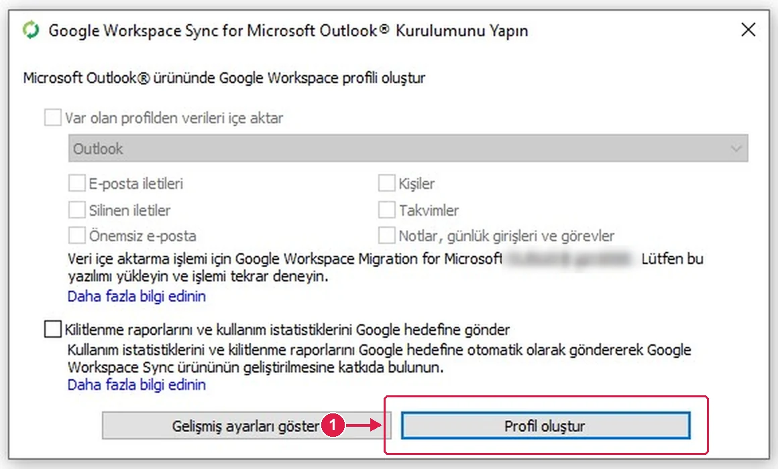This screenshot has height=469, width=778.
Task: Open 'Daha fazla bilgi edinin' link under migration text
Action: [x=136, y=296]
